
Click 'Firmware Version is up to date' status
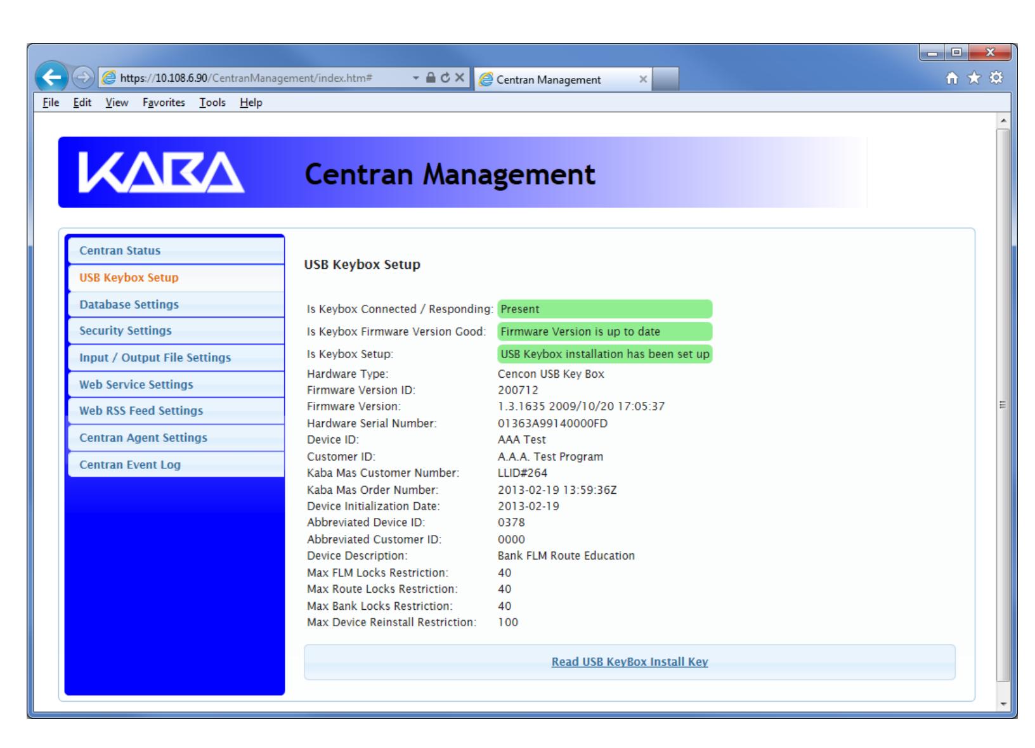(605, 332)
